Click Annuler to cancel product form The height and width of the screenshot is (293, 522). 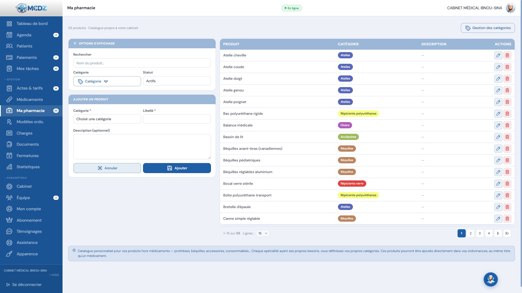point(107,168)
